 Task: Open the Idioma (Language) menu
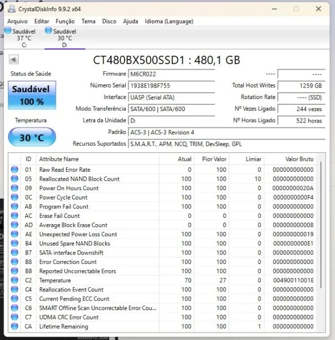pyautogui.click(x=169, y=21)
